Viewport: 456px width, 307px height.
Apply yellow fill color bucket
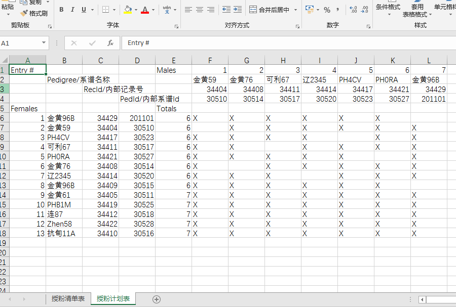128,10
